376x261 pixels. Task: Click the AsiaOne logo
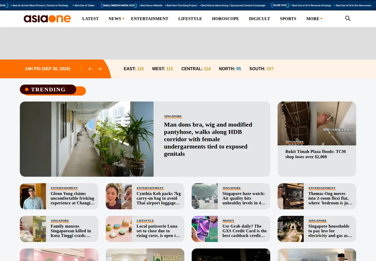pos(47,19)
